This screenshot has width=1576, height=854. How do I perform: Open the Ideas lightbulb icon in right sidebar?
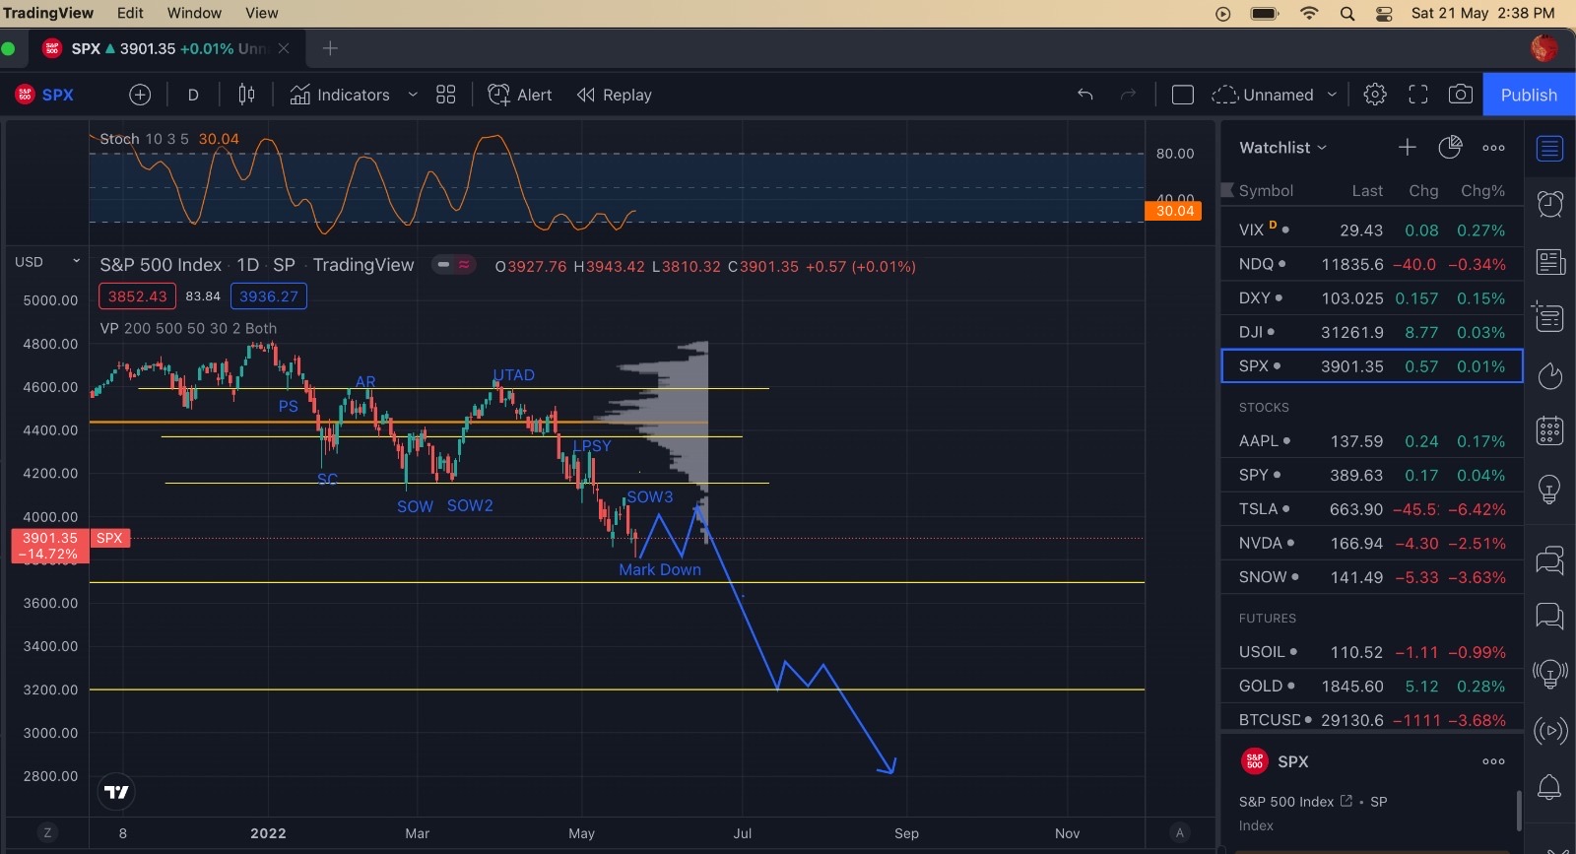click(1549, 489)
